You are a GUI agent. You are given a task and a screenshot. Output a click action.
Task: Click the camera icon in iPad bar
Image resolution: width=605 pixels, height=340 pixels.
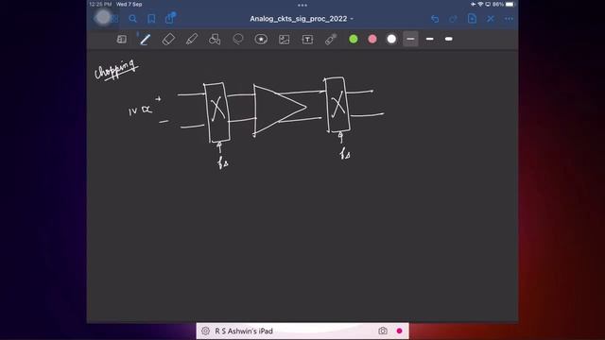coord(383,331)
